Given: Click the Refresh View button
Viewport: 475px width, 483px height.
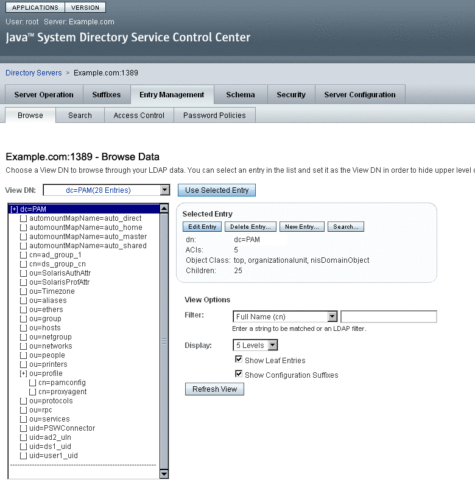Looking at the screenshot, I should tap(214, 389).
